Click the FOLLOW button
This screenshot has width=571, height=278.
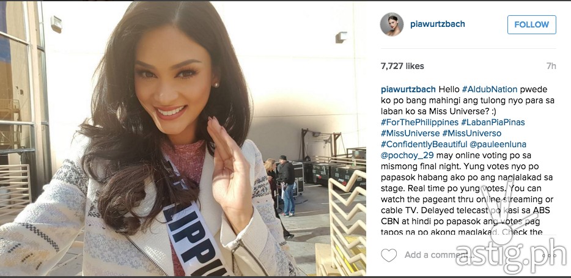(532, 24)
